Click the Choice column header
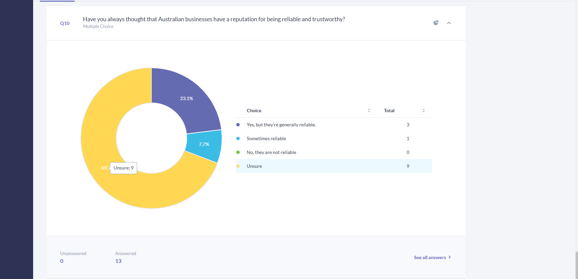 254,111
